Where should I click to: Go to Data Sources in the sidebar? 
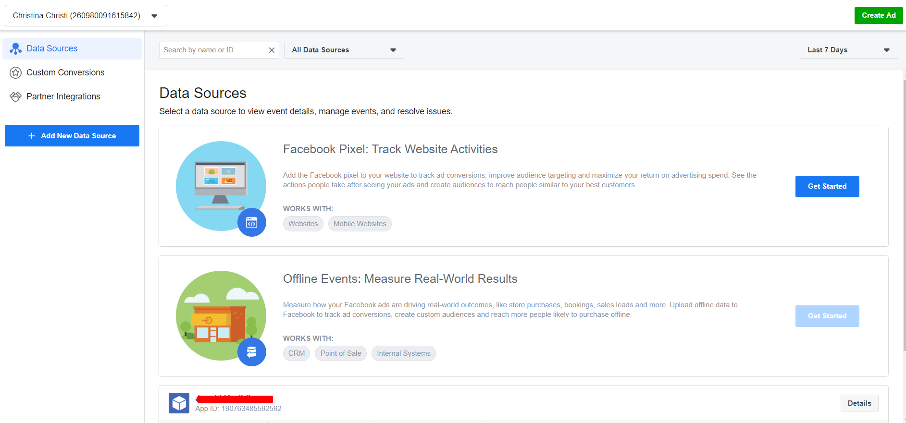click(x=72, y=48)
